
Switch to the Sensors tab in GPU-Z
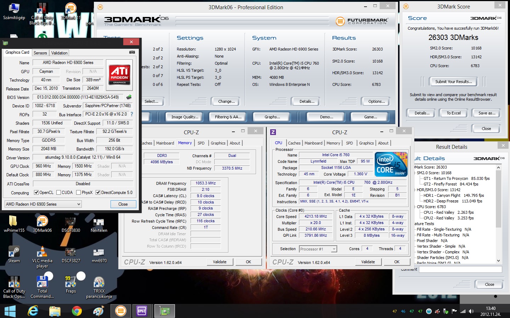(40, 53)
